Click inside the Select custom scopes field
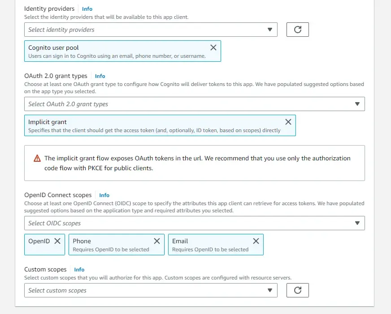Viewport: 391px width, 314px height. 135,290
